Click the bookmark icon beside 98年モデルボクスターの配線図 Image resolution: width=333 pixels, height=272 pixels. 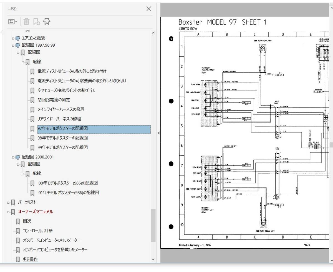pyautogui.click(x=32, y=138)
